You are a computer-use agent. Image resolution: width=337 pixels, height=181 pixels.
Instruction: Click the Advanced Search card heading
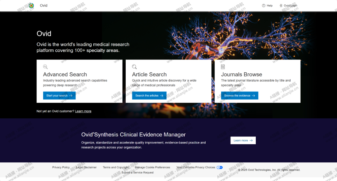click(x=65, y=74)
